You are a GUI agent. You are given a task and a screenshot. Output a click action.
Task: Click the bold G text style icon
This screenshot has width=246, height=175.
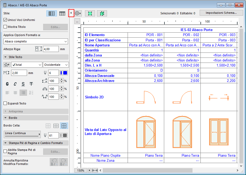click(x=7, y=84)
